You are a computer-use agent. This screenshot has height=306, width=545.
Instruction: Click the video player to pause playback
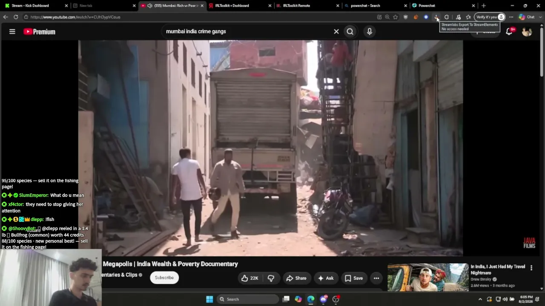pos(270,148)
